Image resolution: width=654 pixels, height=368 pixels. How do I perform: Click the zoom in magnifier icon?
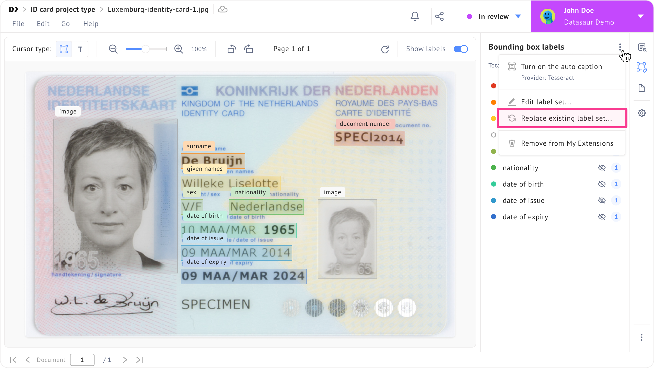point(179,49)
